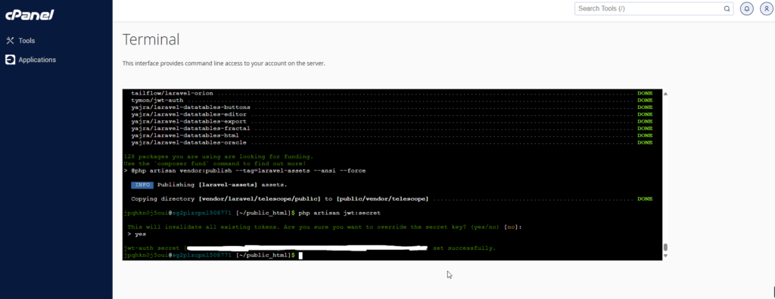Click 'yajra/laravel-datatables-export' text
Viewport: 775px width, 299px height.
tap(188, 121)
